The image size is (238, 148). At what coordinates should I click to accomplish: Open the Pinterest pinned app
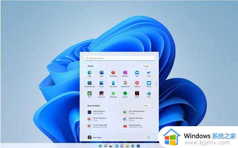[137, 84]
